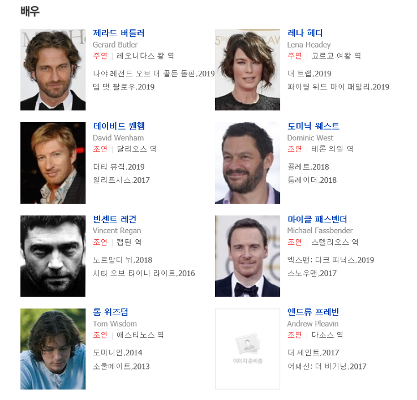Open Lena Headey's profile photo
Screen dimensions: 417x400
click(x=247, y=70)
